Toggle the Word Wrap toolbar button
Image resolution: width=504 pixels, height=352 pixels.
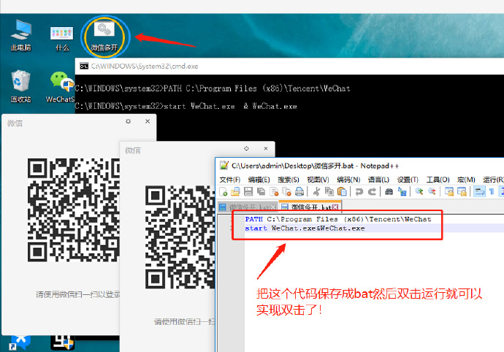[x=479, y=192]
